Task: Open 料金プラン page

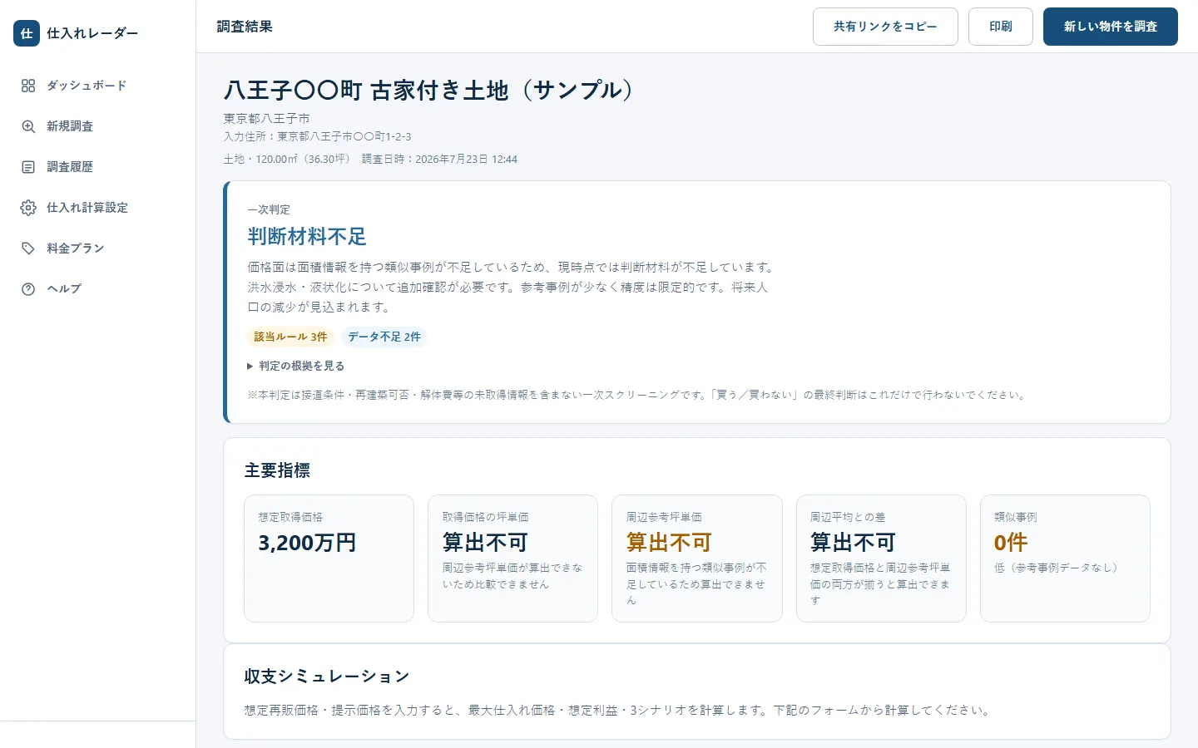Action: tap(97, 249)
